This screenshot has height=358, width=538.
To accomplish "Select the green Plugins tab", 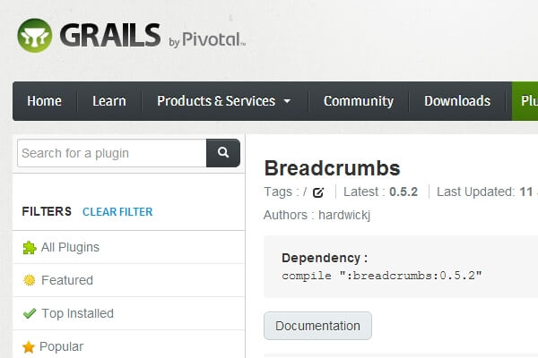I will pos(528,101).
